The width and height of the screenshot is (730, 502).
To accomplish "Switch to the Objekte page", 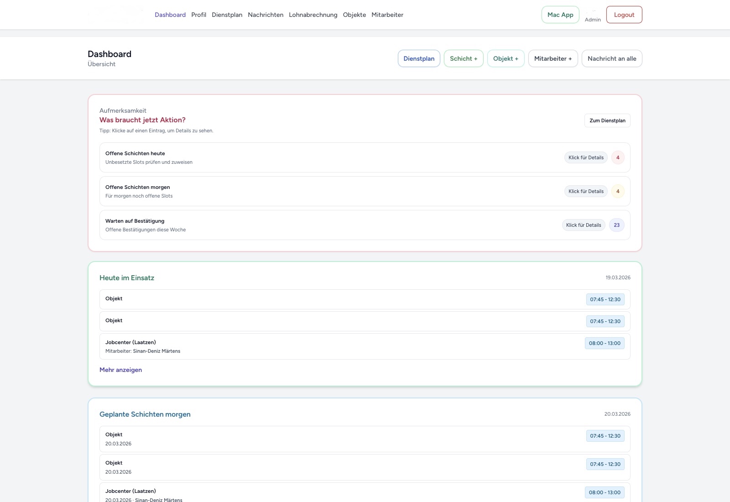I will (354, 15).
